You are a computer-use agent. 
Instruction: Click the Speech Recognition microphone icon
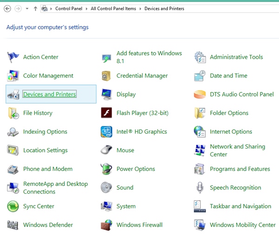click(200, 188)
